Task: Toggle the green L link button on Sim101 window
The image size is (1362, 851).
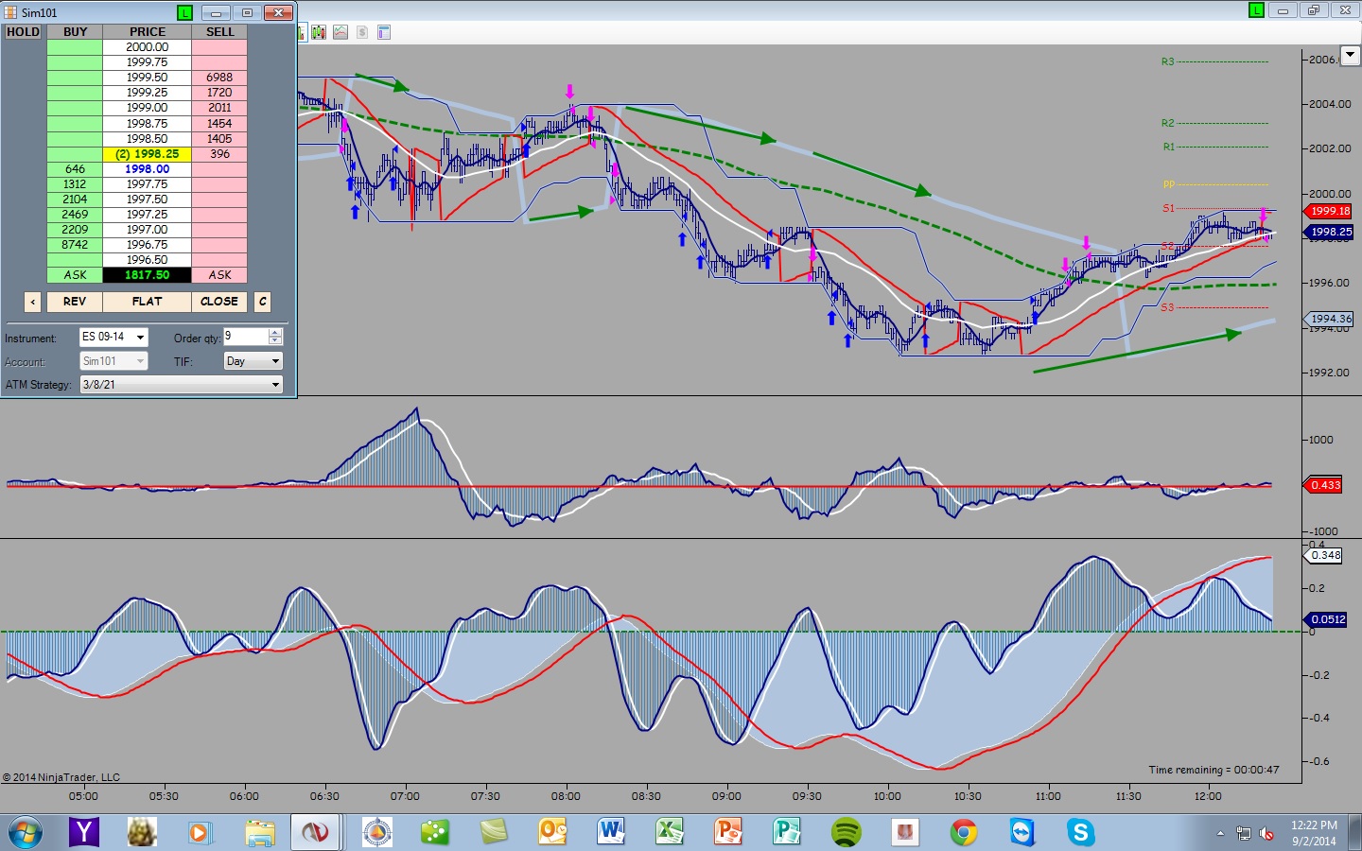Action: pos(184,12)
